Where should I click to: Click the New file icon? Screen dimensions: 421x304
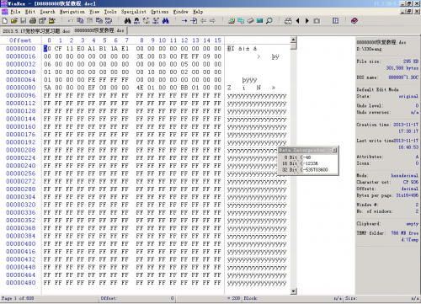[x=5, y=21]
